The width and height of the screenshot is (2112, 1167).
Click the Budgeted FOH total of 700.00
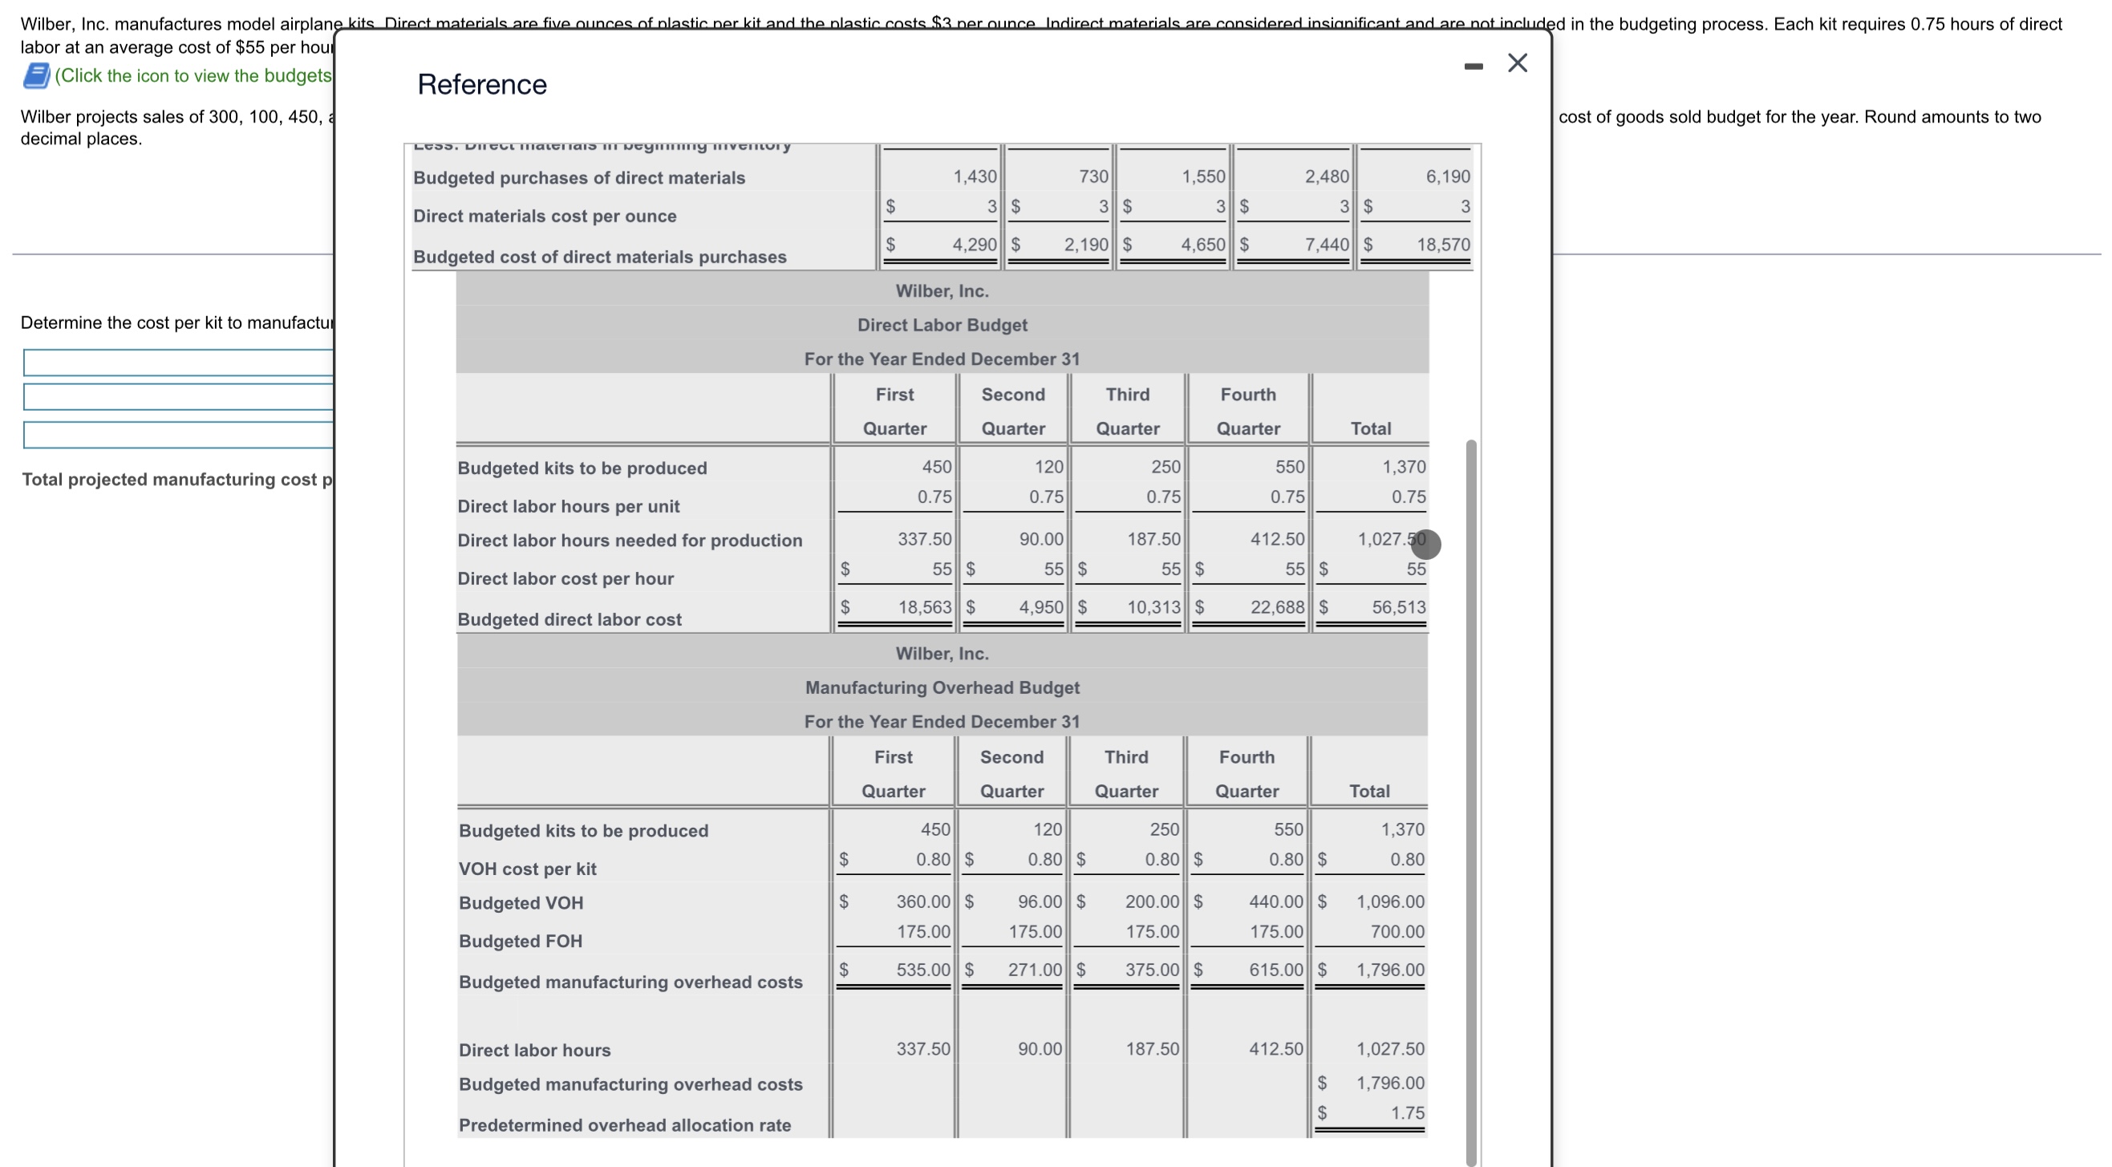point(1397,932)
